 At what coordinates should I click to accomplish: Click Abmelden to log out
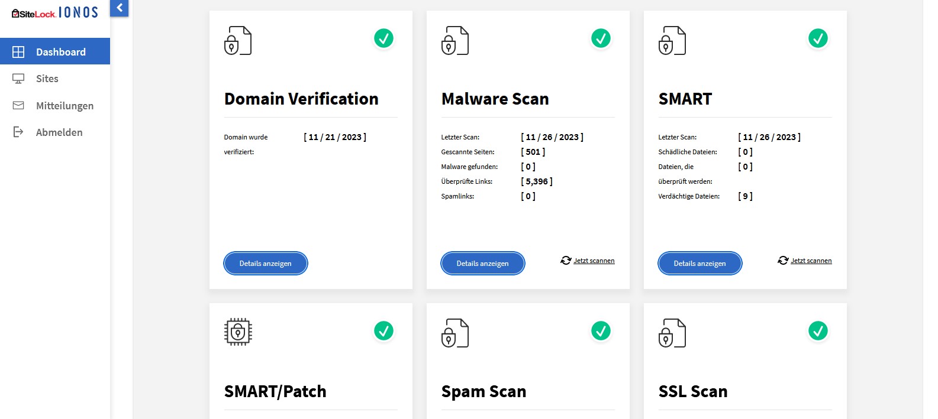[59, 132]
